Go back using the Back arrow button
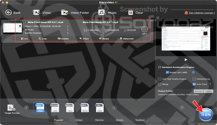 click(13, 13)
